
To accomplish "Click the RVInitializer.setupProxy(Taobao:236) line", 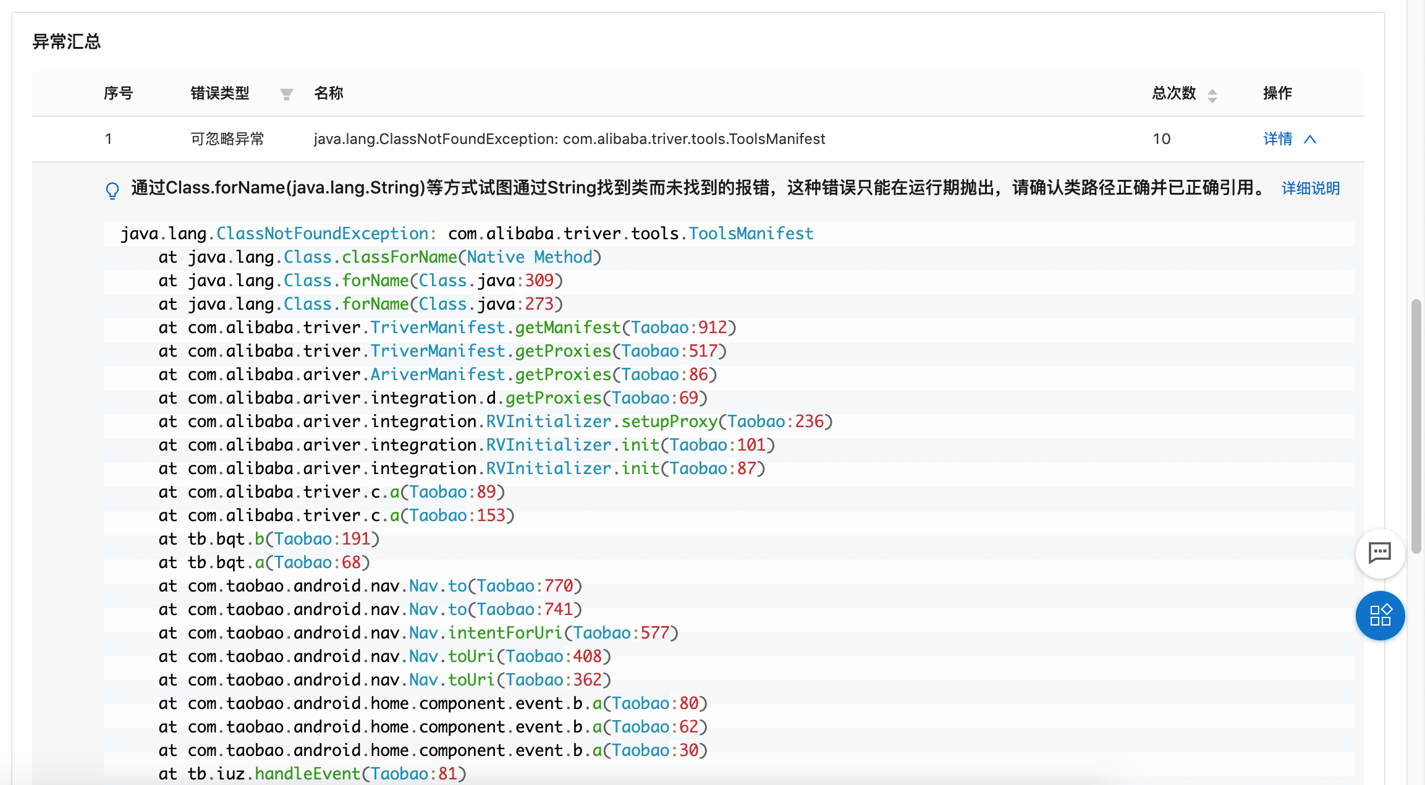I will [x=496, y=422].
